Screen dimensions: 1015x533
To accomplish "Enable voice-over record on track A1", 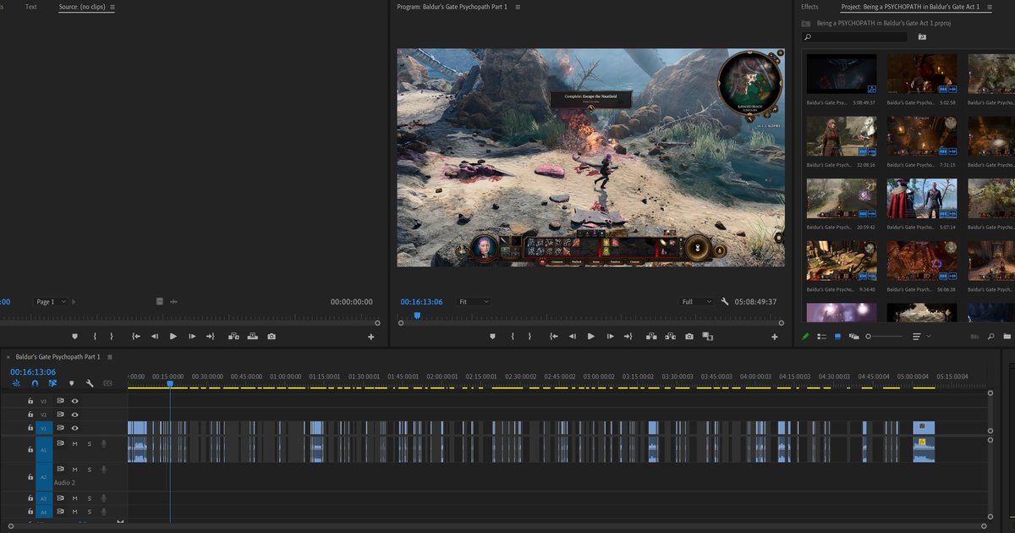I will coord(104,443).
